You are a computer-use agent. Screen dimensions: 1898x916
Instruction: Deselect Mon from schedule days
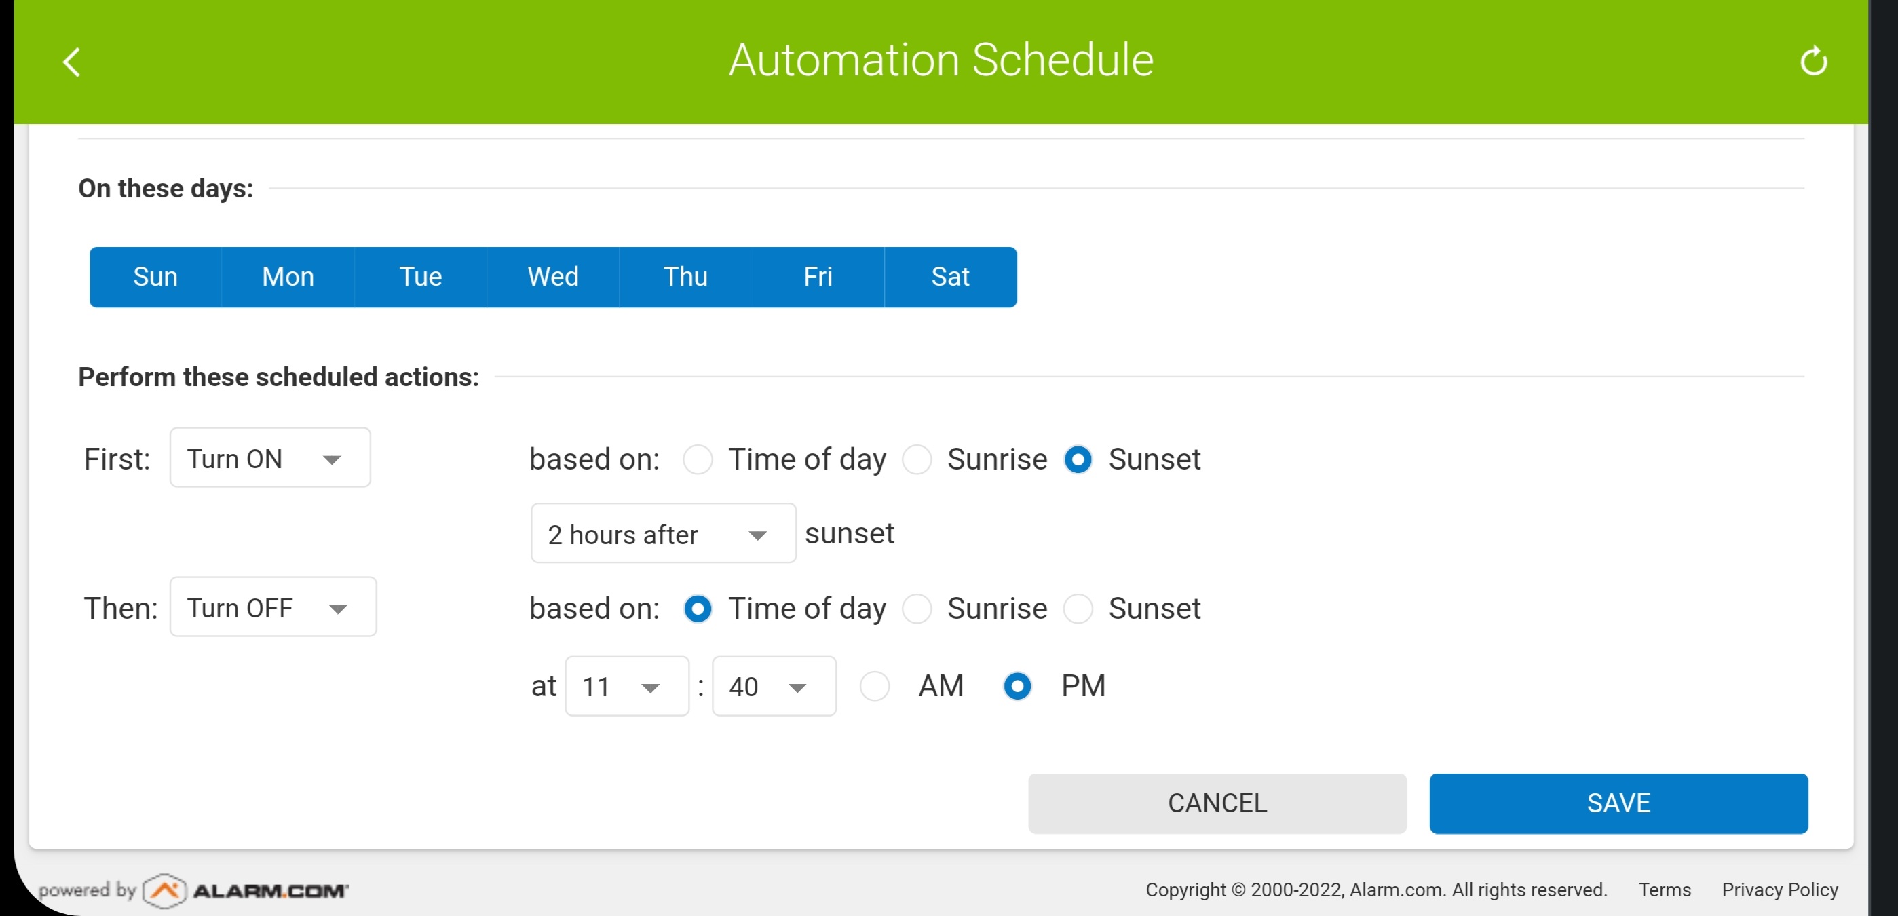pyautogui.click(x=288, y=277)
